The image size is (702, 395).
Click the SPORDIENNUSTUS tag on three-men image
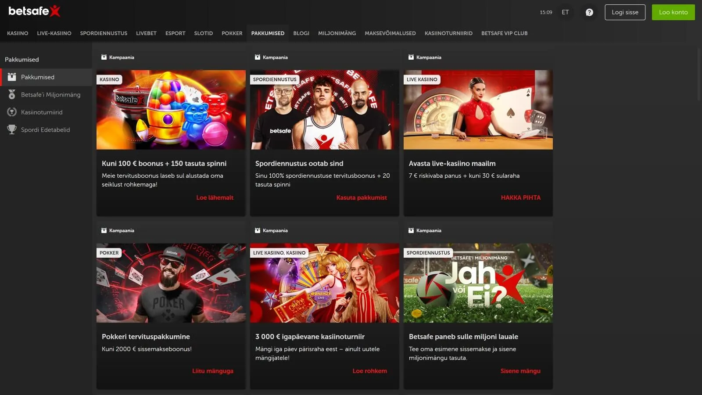click(x=275, y=79)
